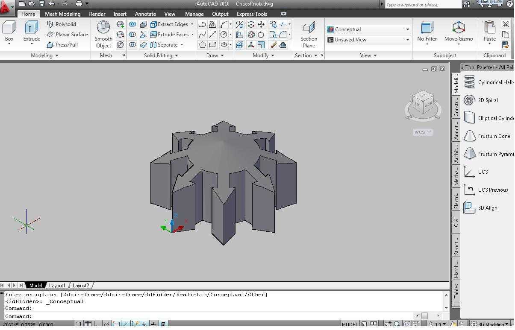Activate the Press/Pull tool
Viewport: 515px width, 330px height.
coord(62,44)
